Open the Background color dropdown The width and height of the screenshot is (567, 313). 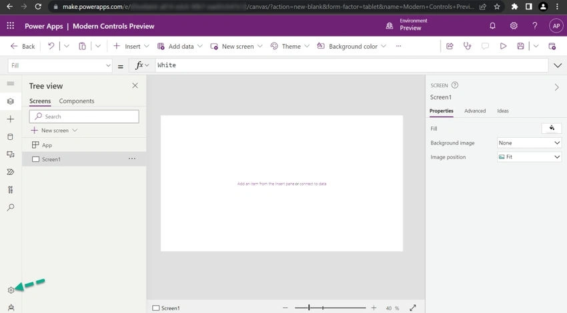pyautogui.click(x=352, y=46)
